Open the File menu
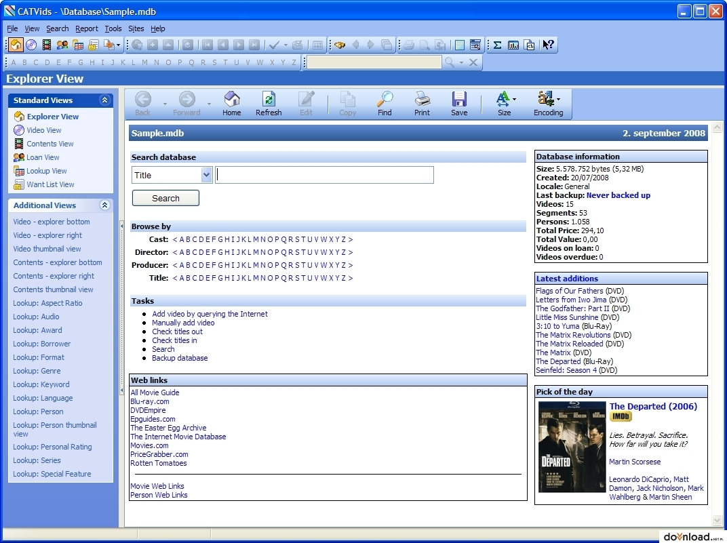 pos(12,28)
